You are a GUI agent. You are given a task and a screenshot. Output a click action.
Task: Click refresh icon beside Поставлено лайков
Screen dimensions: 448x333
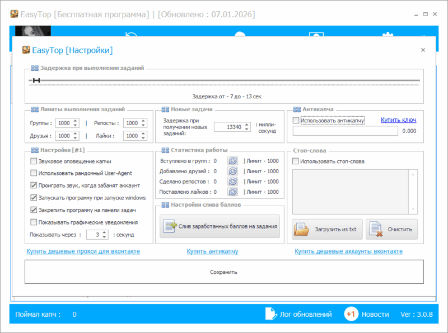click(x=232, y=192)
